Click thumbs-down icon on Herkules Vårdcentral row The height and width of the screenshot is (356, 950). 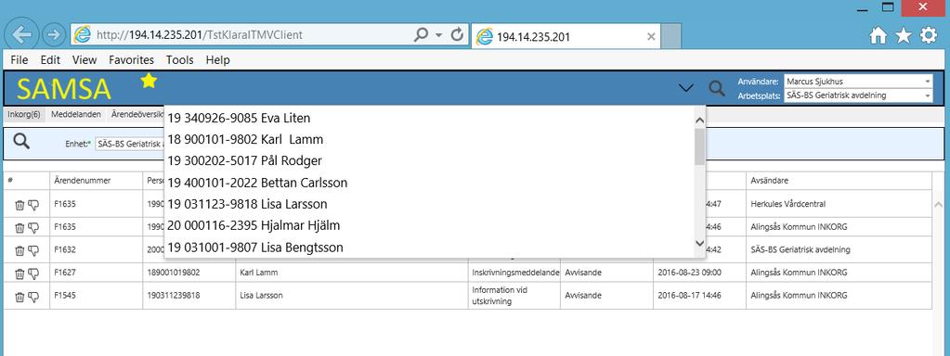[33, 205]
